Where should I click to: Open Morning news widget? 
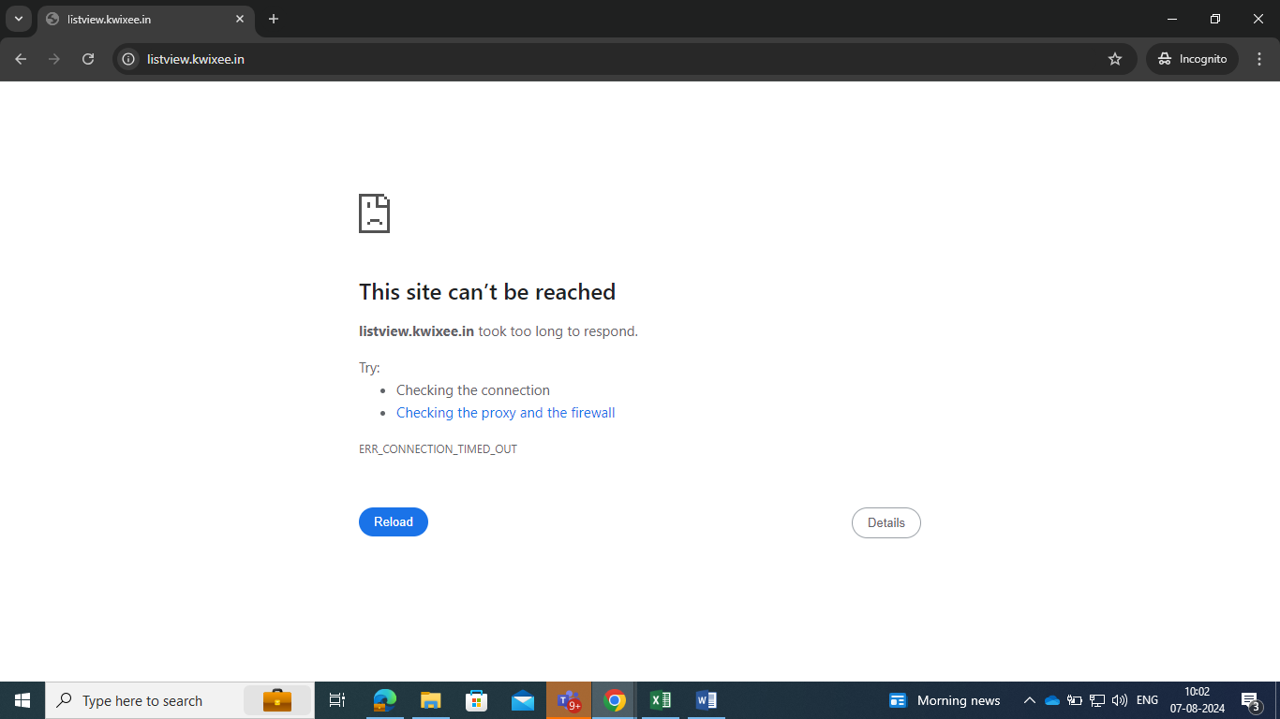coord(945,700)
